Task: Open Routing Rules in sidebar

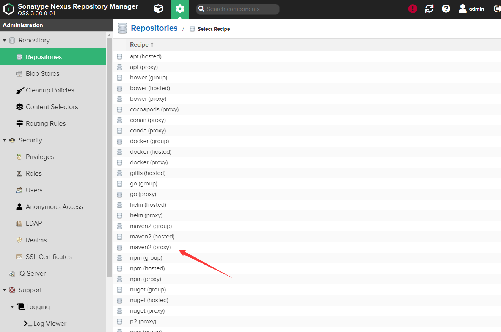Action: pyautogui.click(x=53, y=123)
